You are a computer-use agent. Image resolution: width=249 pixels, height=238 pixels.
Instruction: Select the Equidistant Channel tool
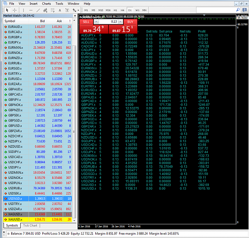(45, 10)
